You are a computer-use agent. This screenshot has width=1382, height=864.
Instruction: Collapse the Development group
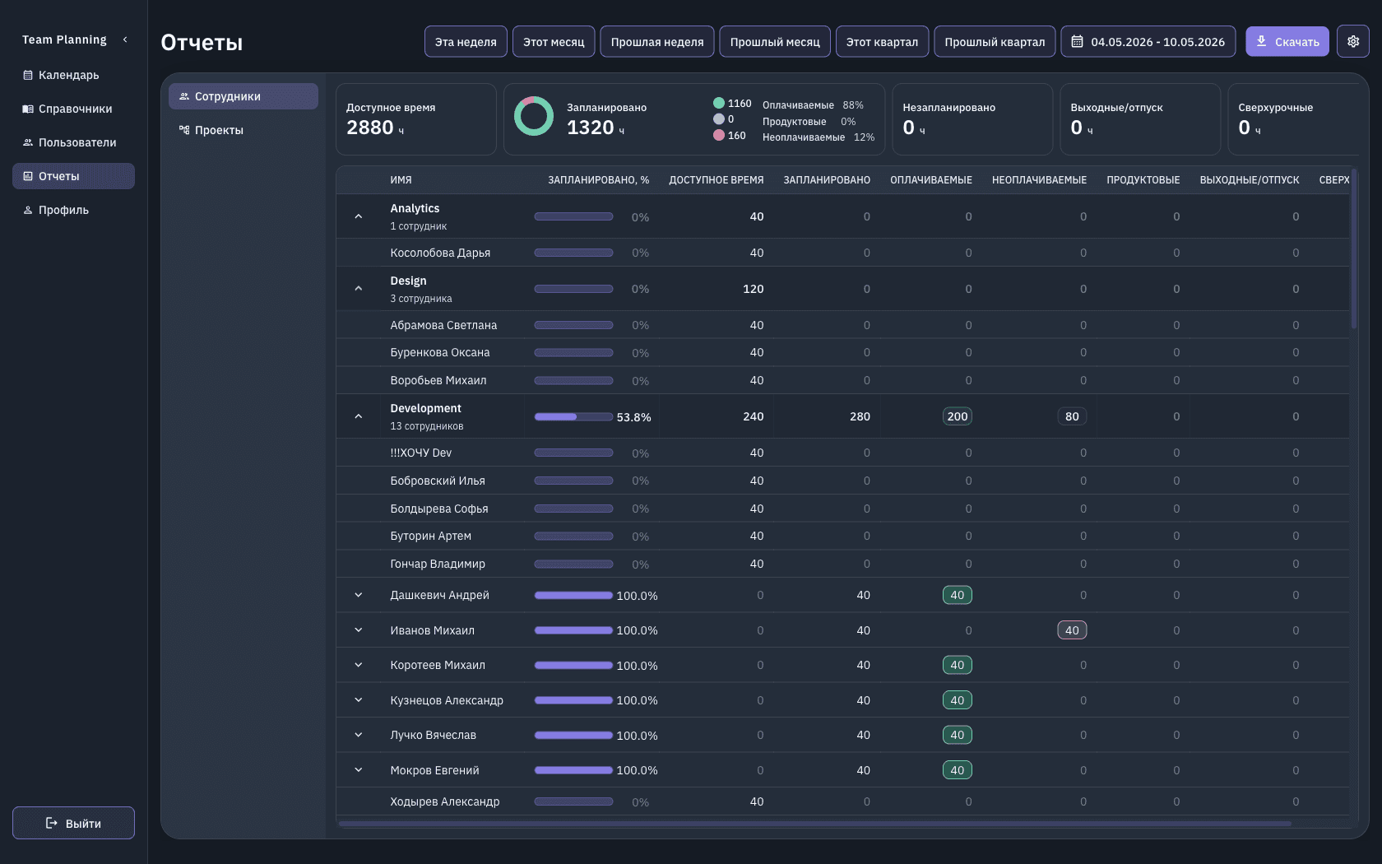(359, 416)
